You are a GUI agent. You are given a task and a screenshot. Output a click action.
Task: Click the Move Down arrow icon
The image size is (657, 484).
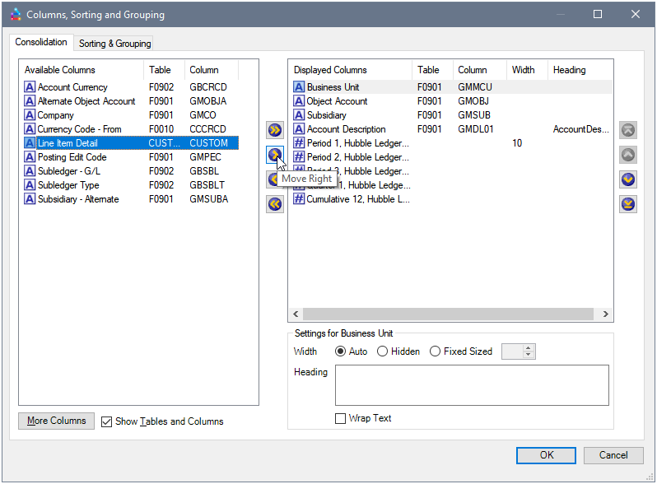pyautogui.click(x=628, y=179)
